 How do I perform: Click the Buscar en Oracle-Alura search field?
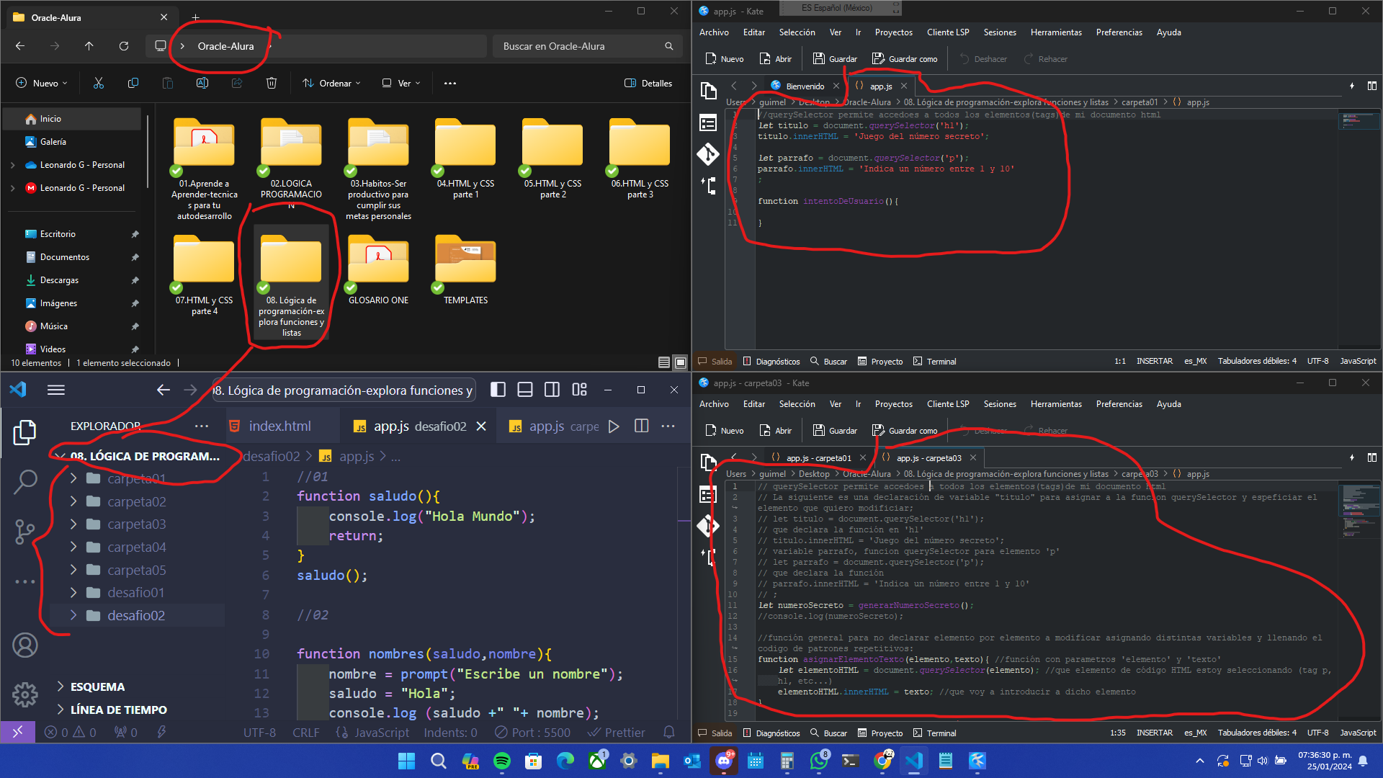click(586, 46)
